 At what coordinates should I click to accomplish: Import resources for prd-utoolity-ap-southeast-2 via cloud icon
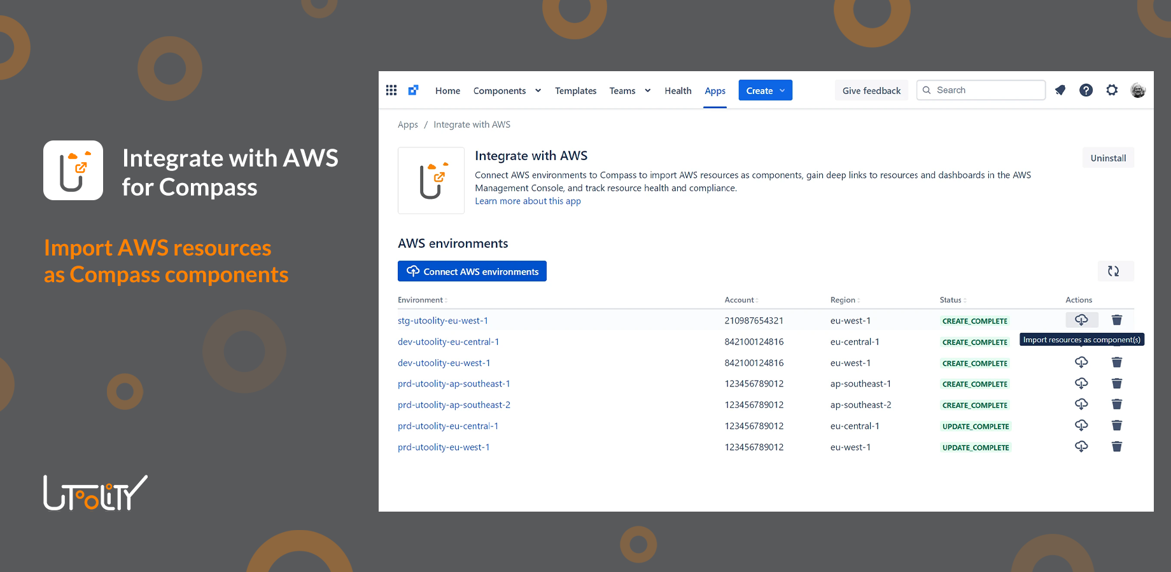[1082, 404]
